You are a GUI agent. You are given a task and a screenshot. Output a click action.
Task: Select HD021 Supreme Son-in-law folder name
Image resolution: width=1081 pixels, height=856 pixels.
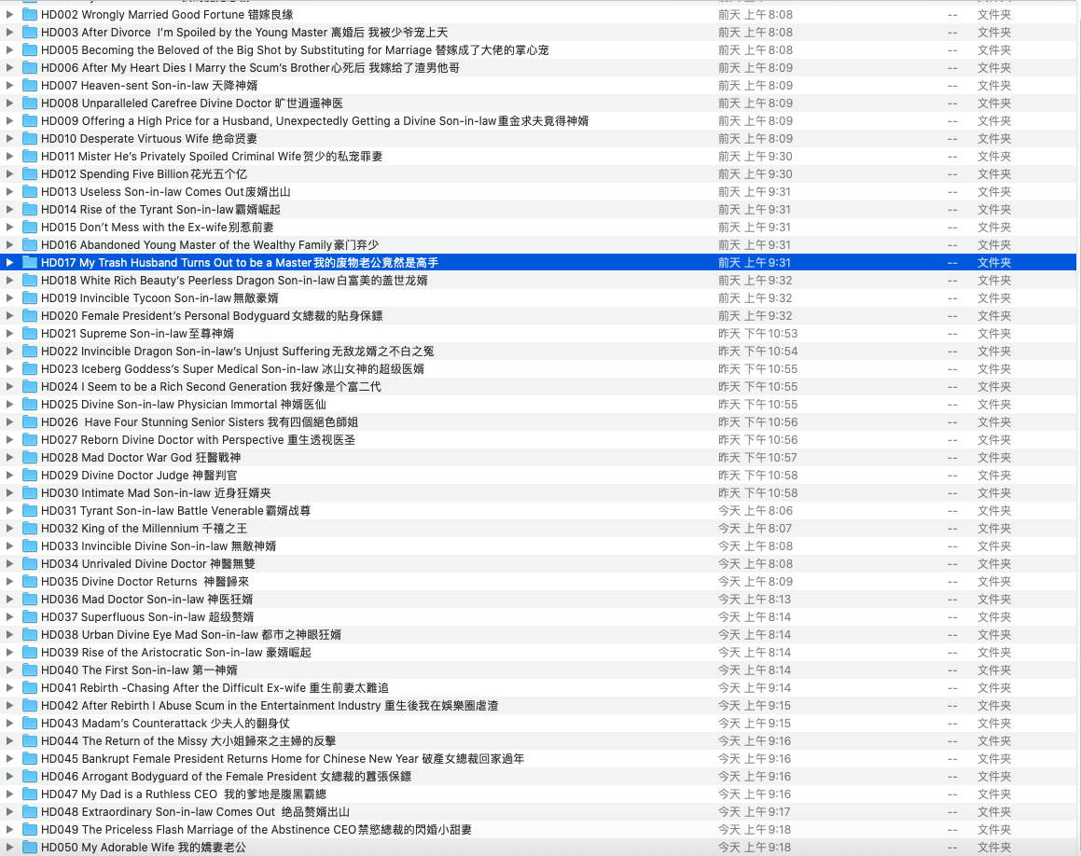tap(137, 334)
